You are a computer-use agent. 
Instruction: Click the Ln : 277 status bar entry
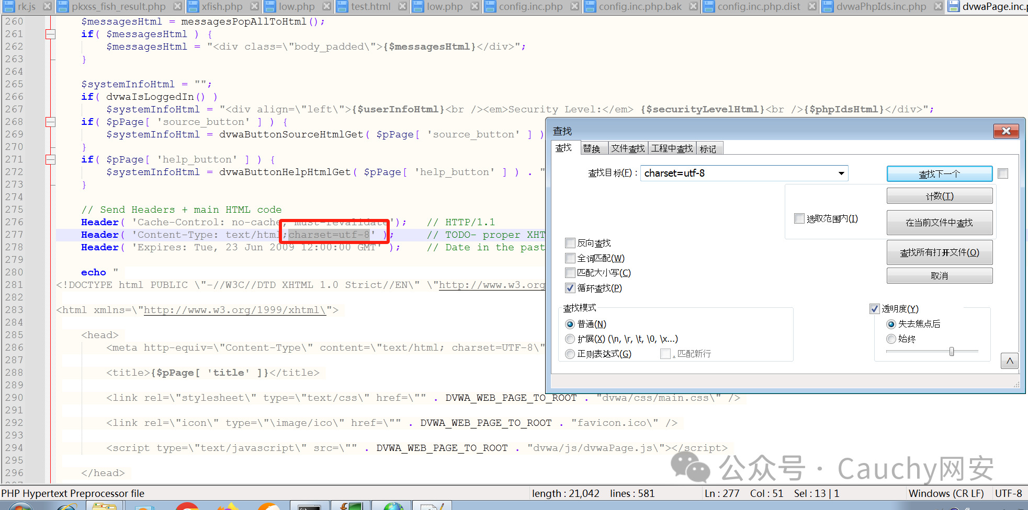[x=722, y=493]
